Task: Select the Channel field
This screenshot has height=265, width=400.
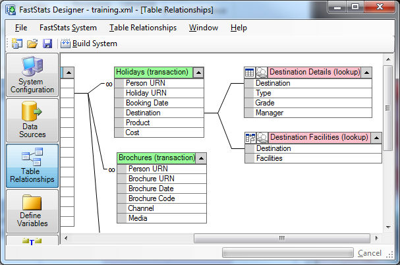Action: tap(161, 208)
